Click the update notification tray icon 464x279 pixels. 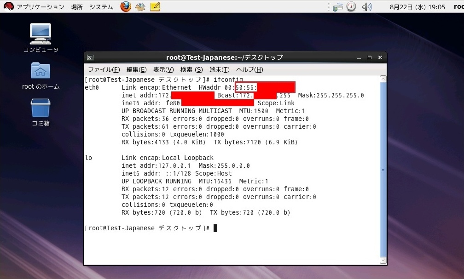[x=351, y=6]
